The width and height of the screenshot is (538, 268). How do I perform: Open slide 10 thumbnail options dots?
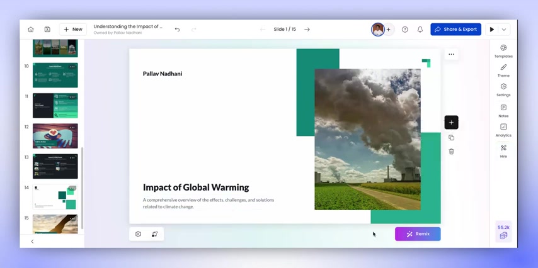[x=72, y=67]
